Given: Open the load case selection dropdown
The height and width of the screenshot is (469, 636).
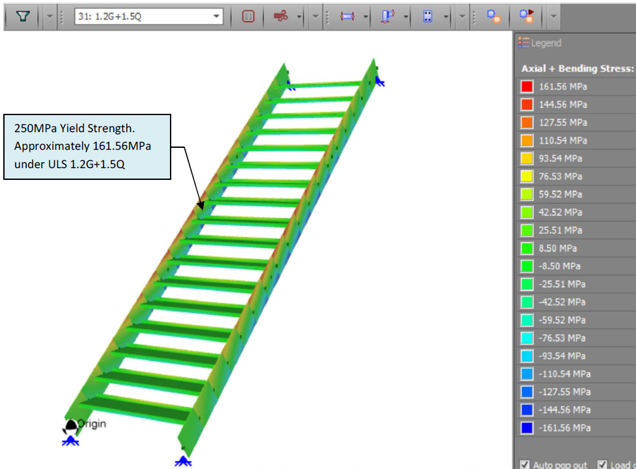Looking at the screenshot, I should [x=217, y=16].
